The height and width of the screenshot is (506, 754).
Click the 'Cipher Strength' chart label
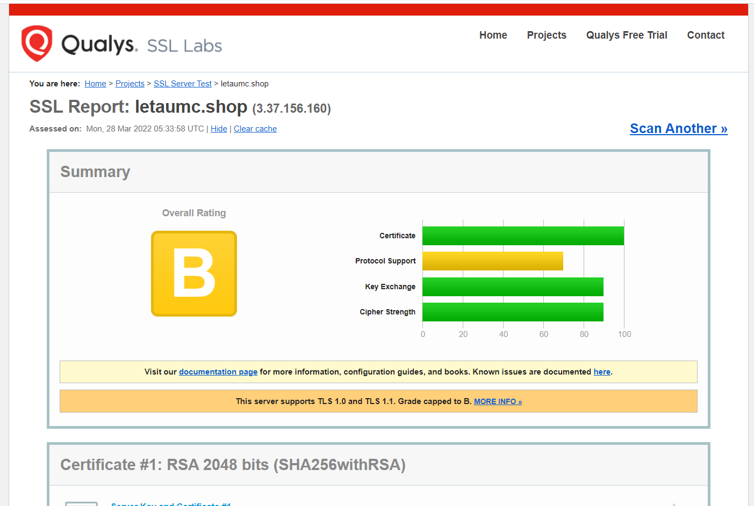click(x=387, y=312)
